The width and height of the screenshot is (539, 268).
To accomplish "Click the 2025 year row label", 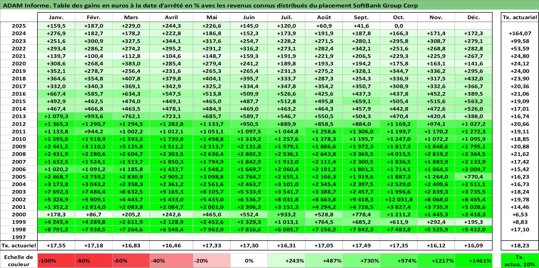I will pos(19,26).
